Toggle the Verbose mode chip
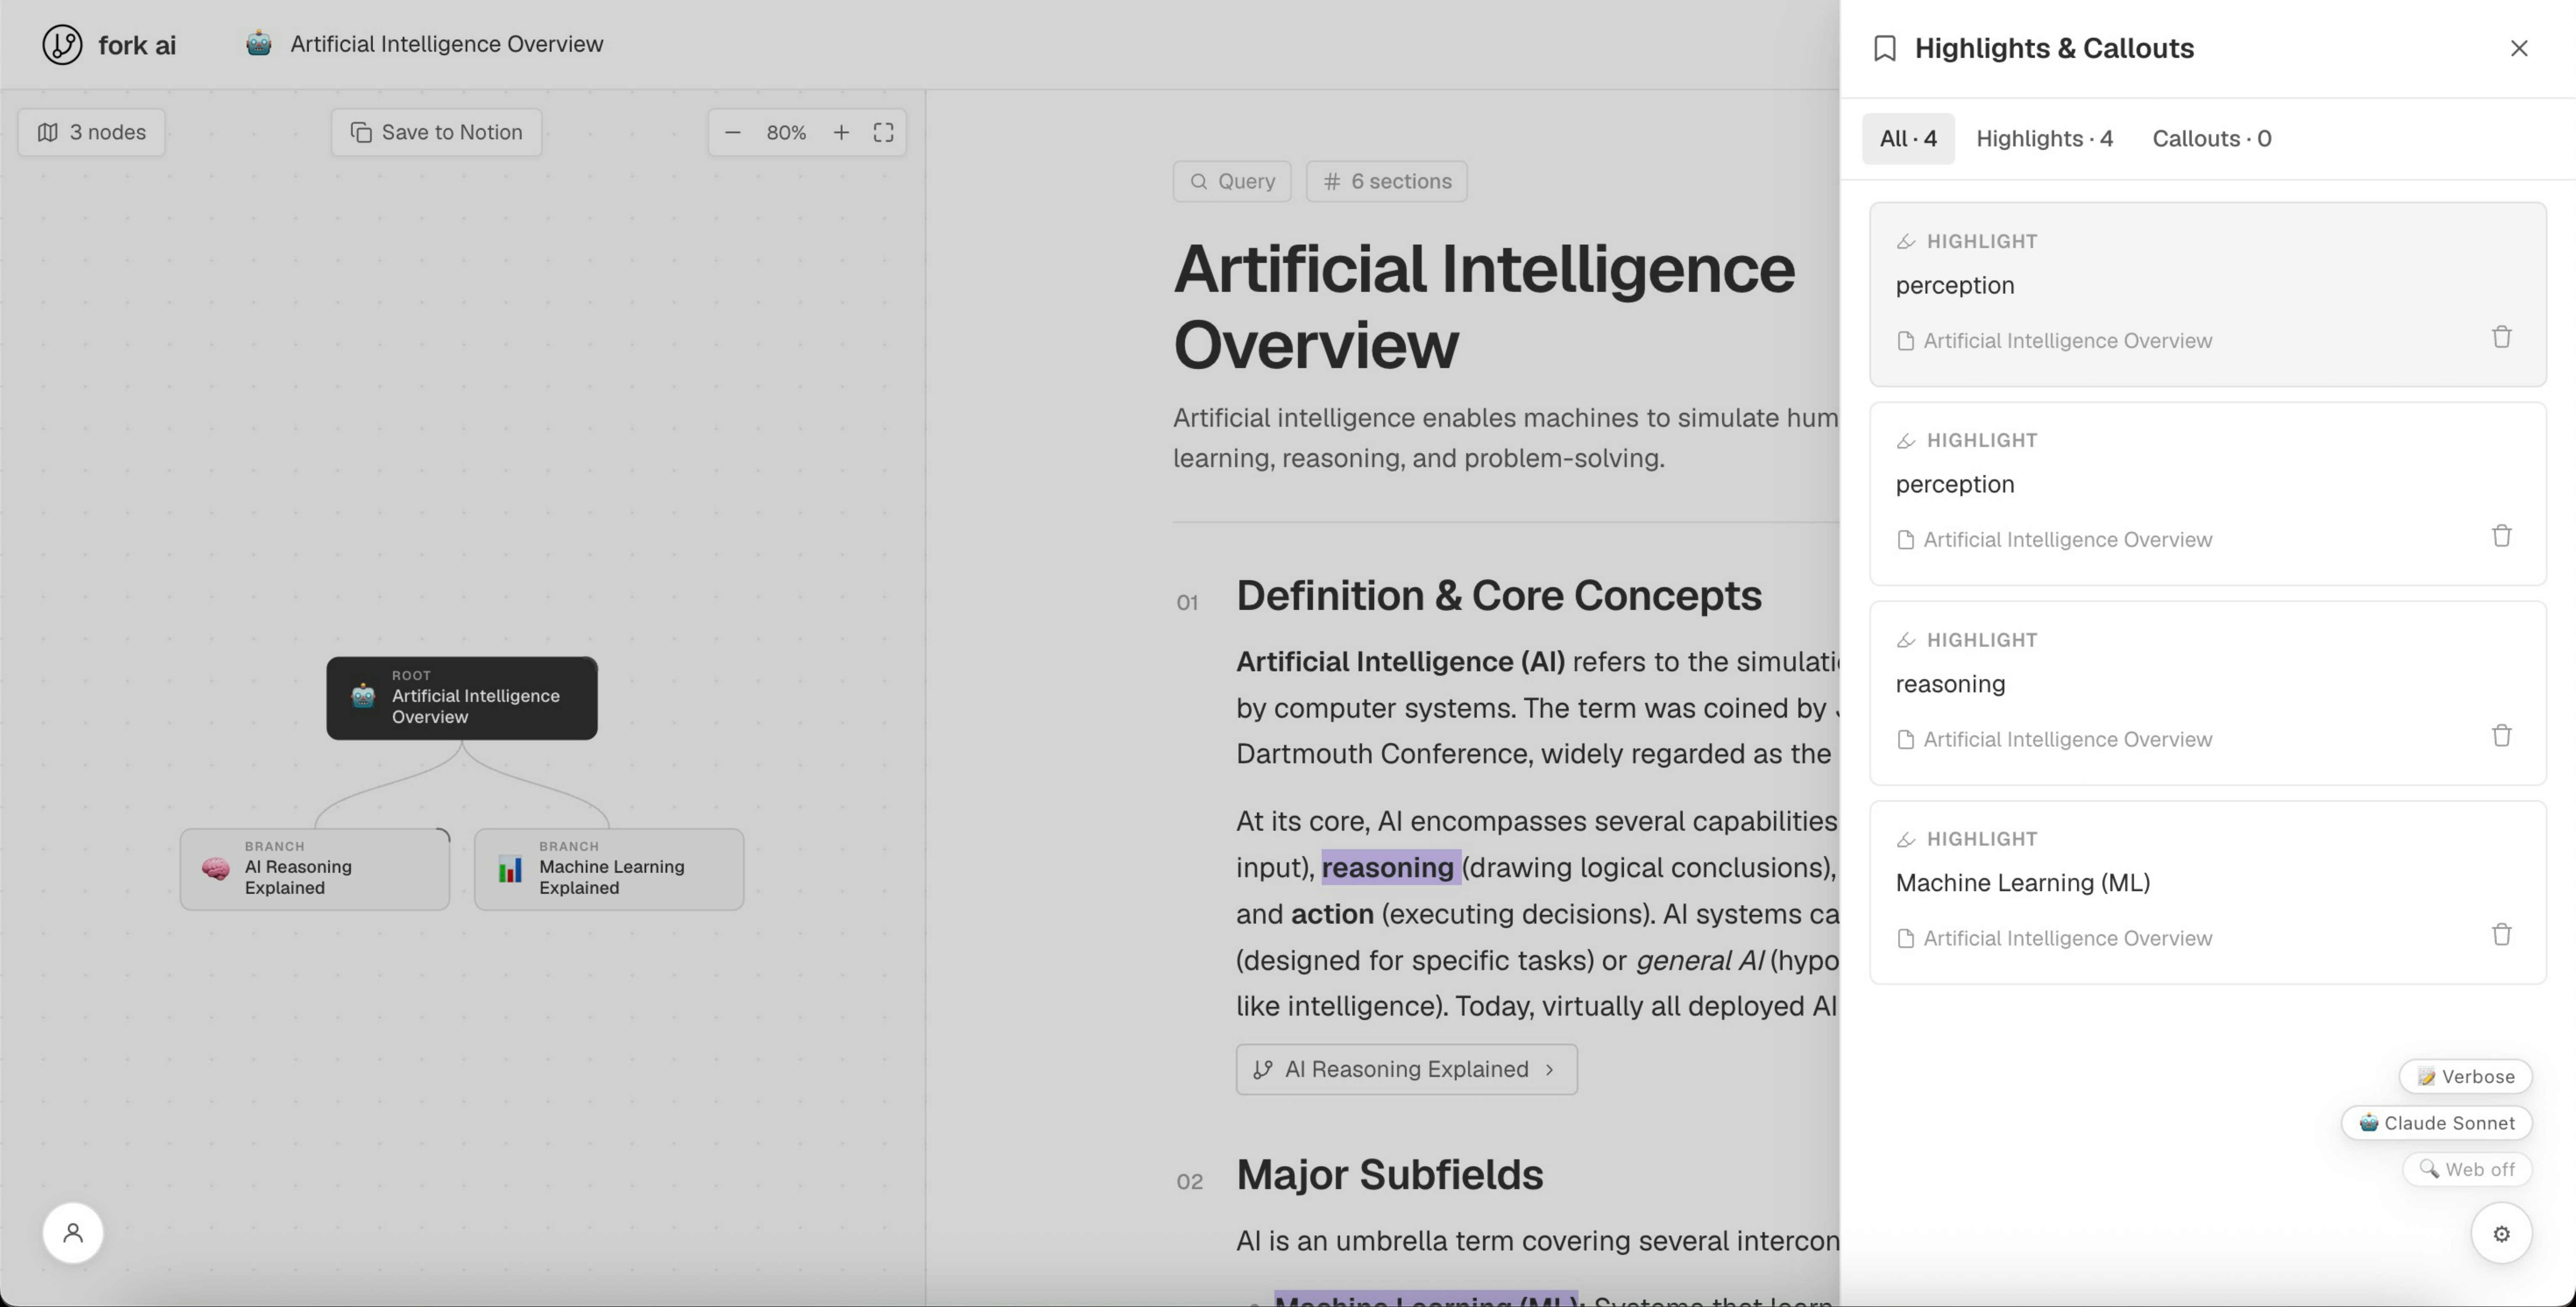2576x1307 pixels. [x=2465, y=1077]
